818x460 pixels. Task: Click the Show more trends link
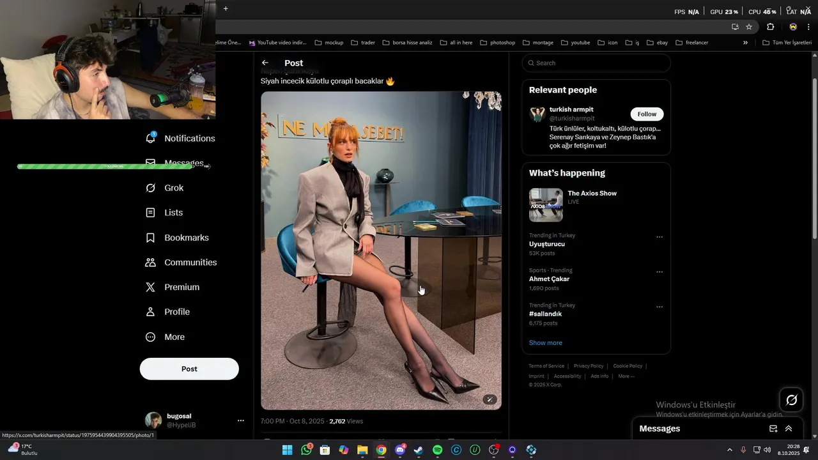point(545,343)
